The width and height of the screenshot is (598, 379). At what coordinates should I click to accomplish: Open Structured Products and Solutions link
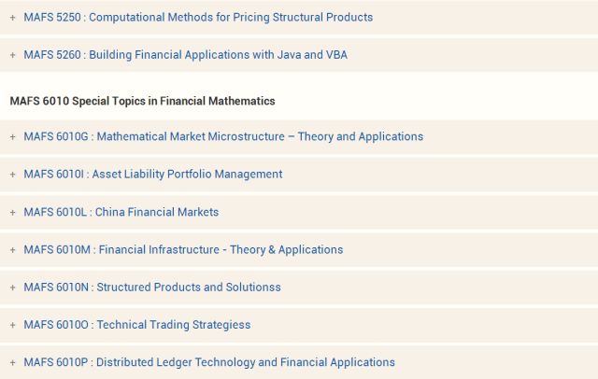coord(152,287)
